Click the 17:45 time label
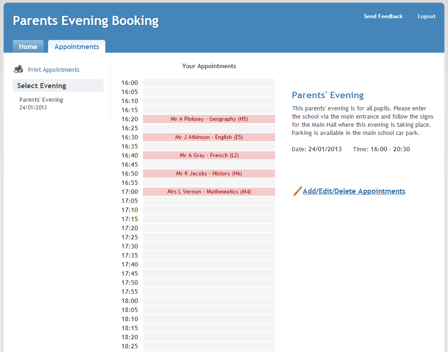448x352 pixels. pyautogui.click(x=130, y=273)
